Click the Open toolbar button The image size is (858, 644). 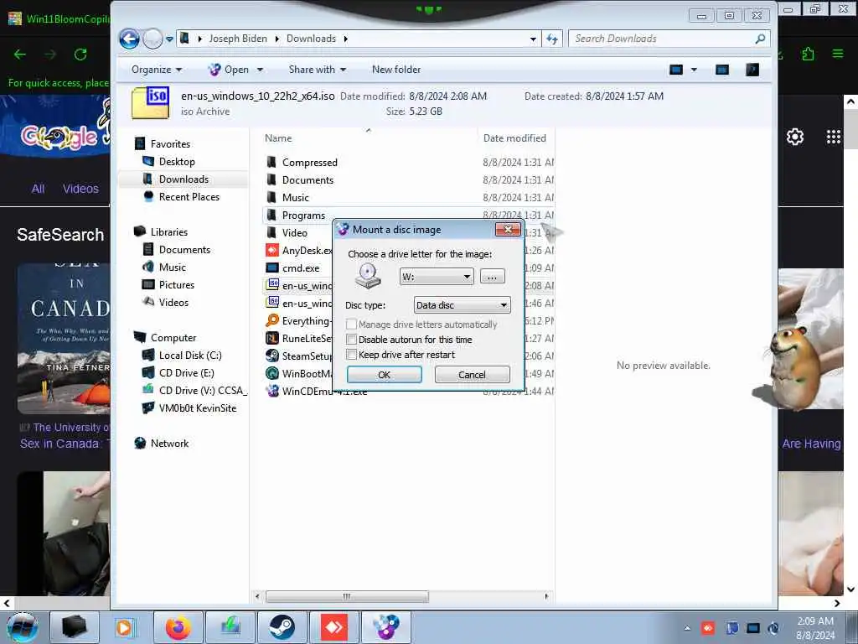[229, 70]
